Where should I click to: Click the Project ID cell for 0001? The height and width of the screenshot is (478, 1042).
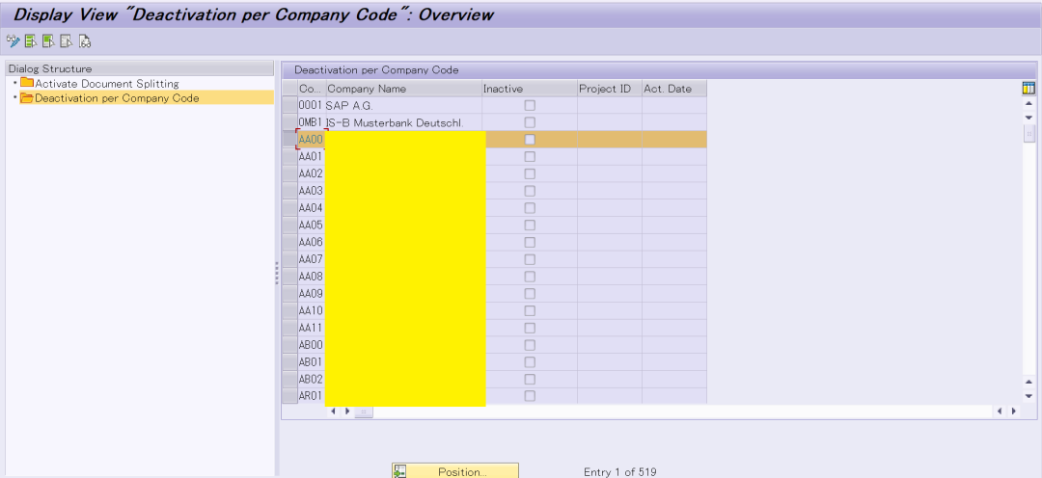pyautogui.click(x=610, y=105)
